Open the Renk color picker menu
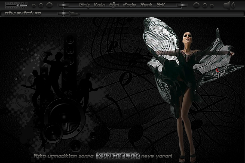The height and width of the screenshot is (163, 245). point(146,5)
